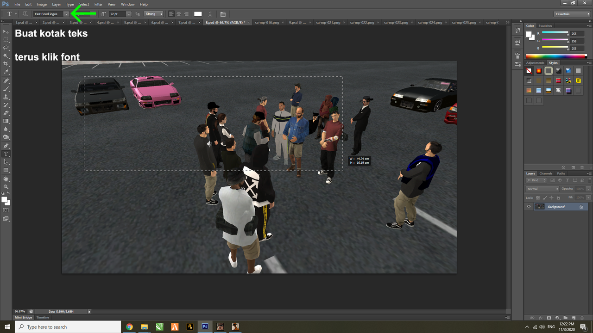The width and height of the screenshot is (593, 333).
Task: Open the Essentials workspace dropdown
Action: pyautogui.click(x=572, y=14)
